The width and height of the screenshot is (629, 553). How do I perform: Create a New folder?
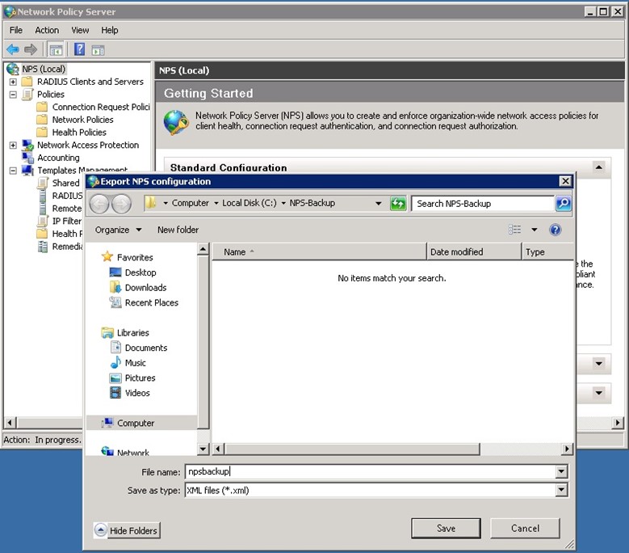point(178,230)
